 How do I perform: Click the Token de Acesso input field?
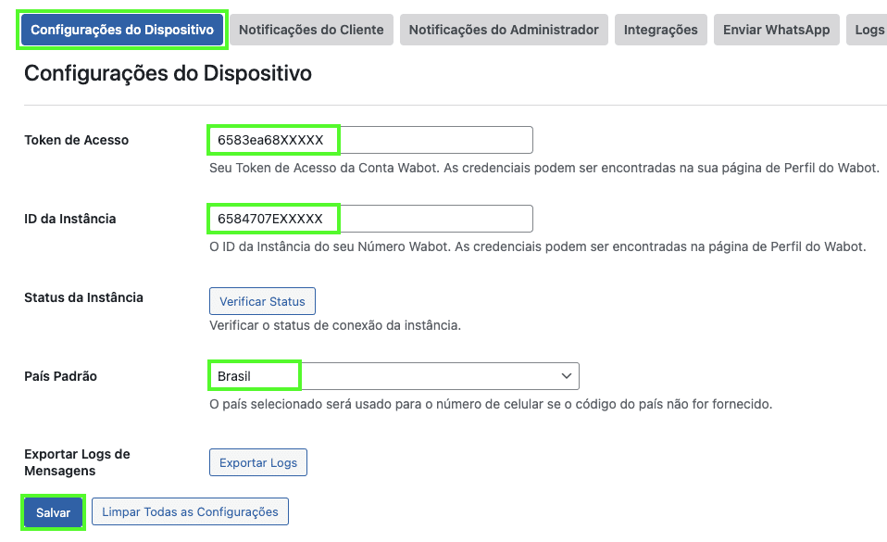370,140
